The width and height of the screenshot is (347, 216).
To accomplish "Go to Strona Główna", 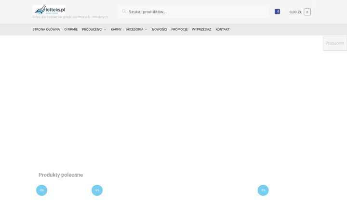I will click(x=46, y=29).
